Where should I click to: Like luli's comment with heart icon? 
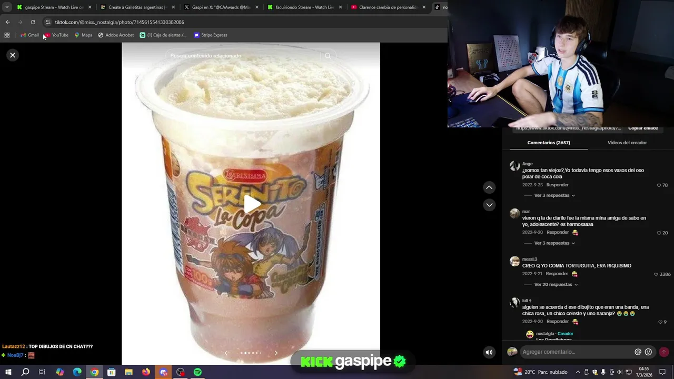click(x=660, y=322)
